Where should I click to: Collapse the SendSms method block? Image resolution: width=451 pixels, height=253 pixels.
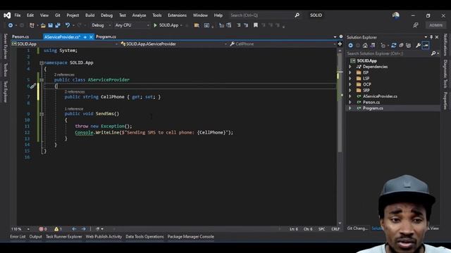point(42,114)
